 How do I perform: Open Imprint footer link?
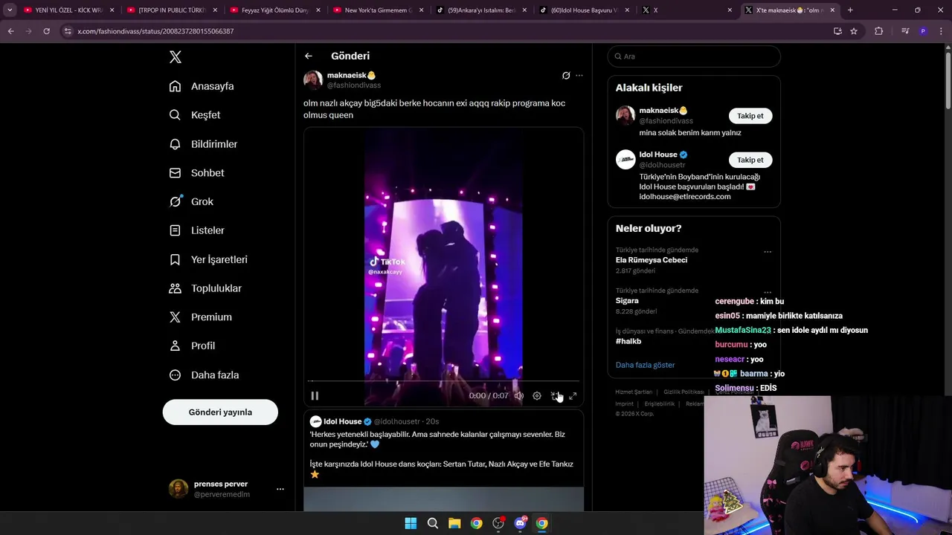(x=624, y=403)
